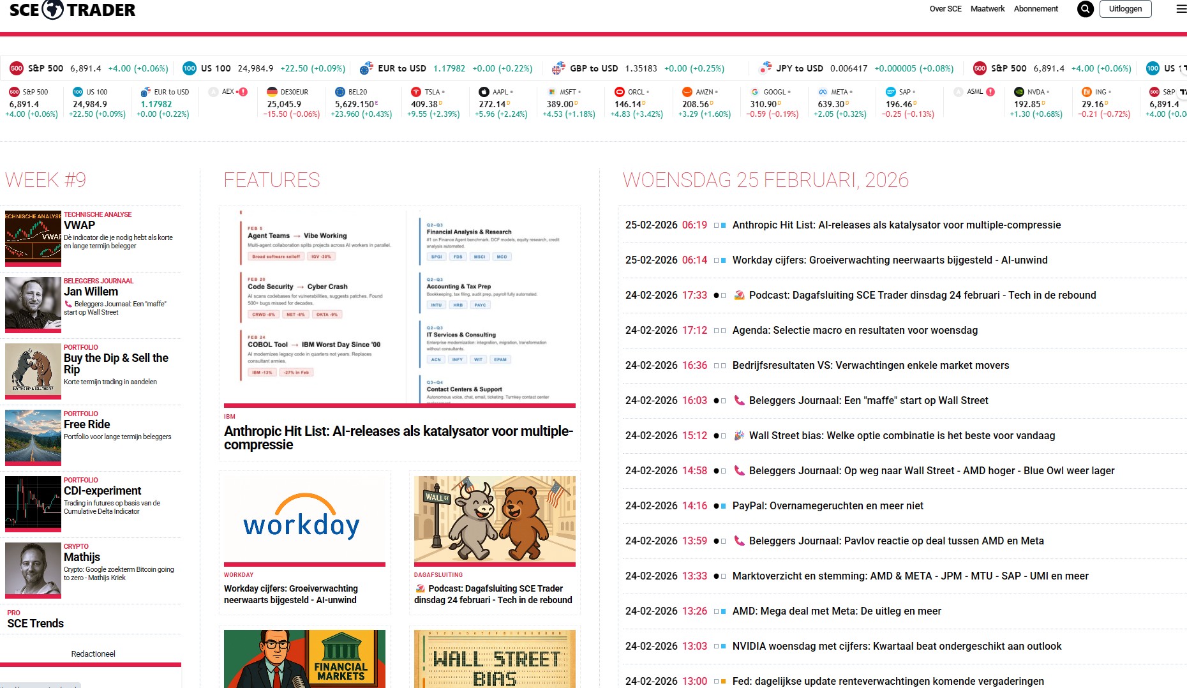
Task: Click the Mathijs portrait thumbnail
Action: [33, 569]
